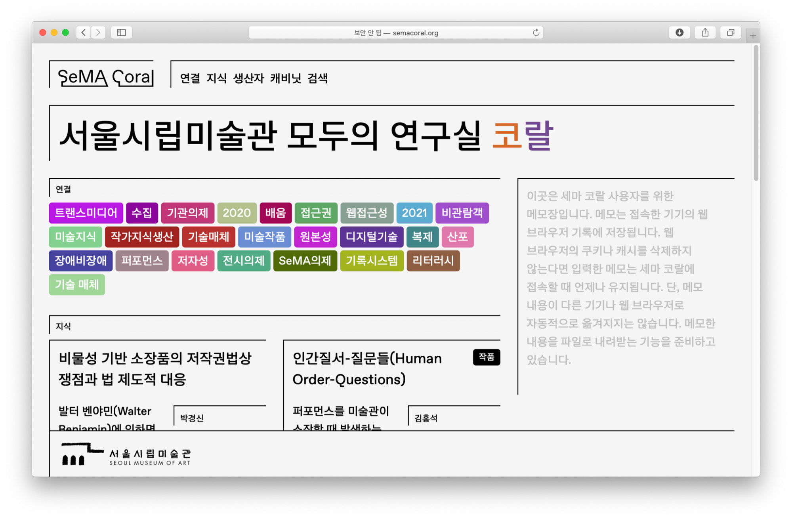
Task: Select the 미술작품 tag
Action: click(265, 237)
